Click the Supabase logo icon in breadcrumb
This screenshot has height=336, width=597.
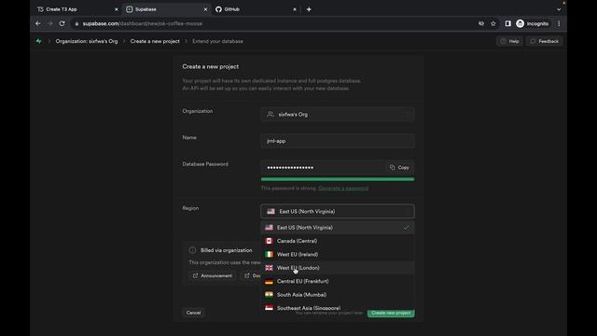(38, 41)
